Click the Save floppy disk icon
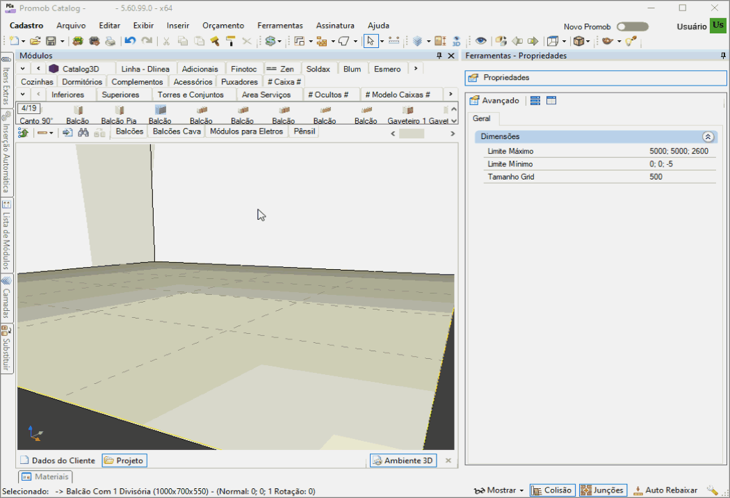 coord(51,41)
